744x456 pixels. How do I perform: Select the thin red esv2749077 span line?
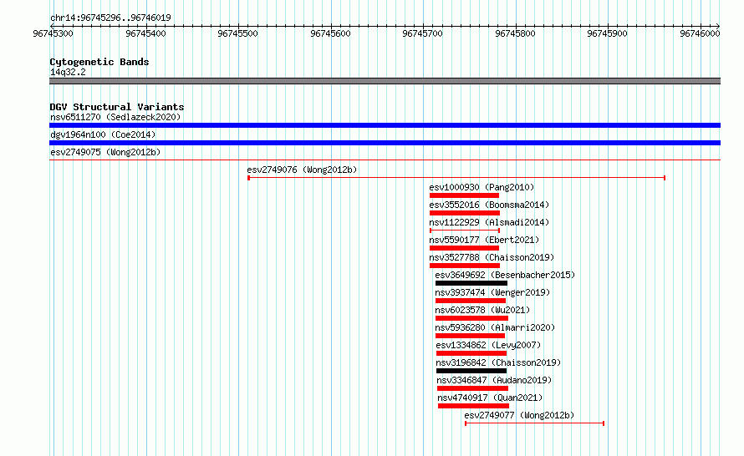[x=535, y=423]
